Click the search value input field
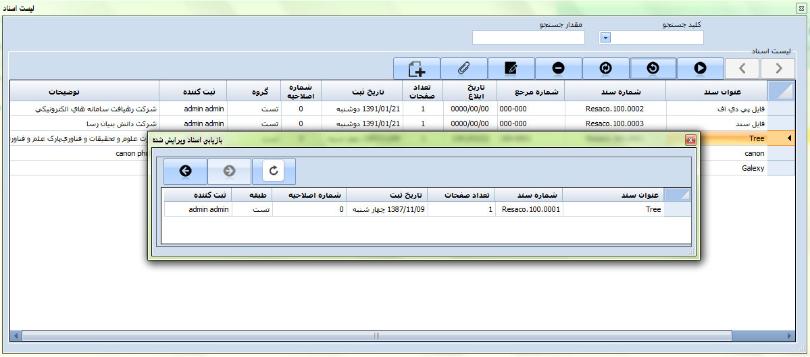 point(528,38)
